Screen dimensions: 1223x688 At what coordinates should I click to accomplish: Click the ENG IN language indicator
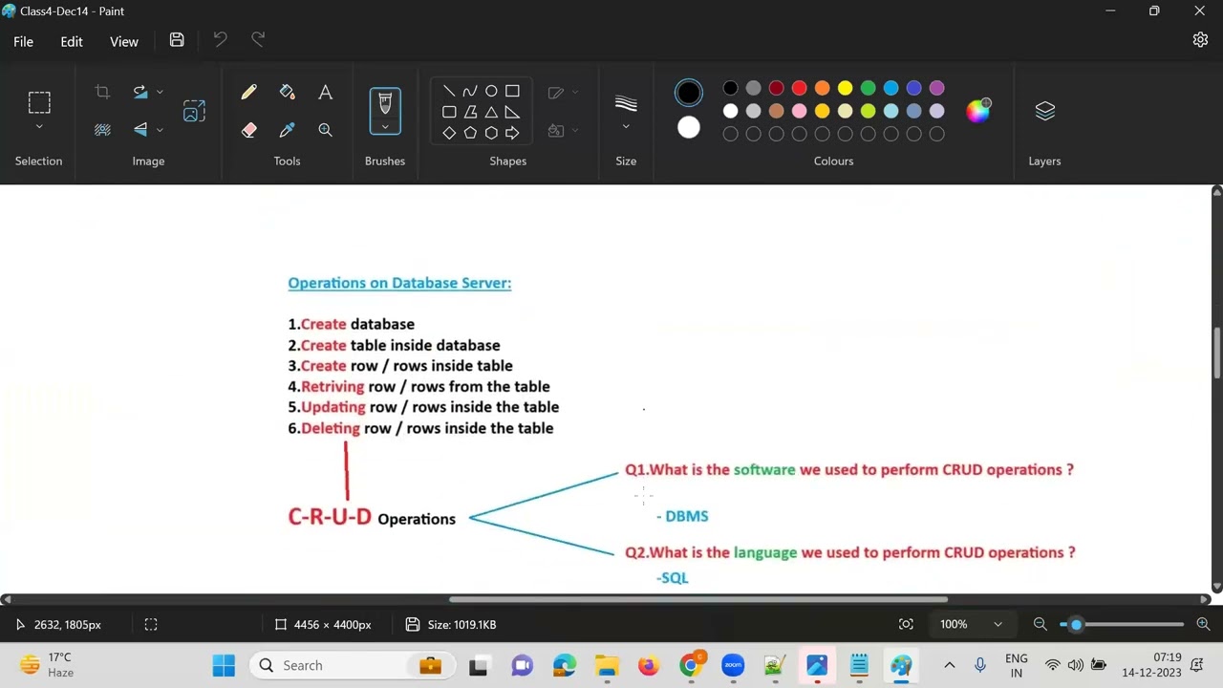pos(1017,665)
